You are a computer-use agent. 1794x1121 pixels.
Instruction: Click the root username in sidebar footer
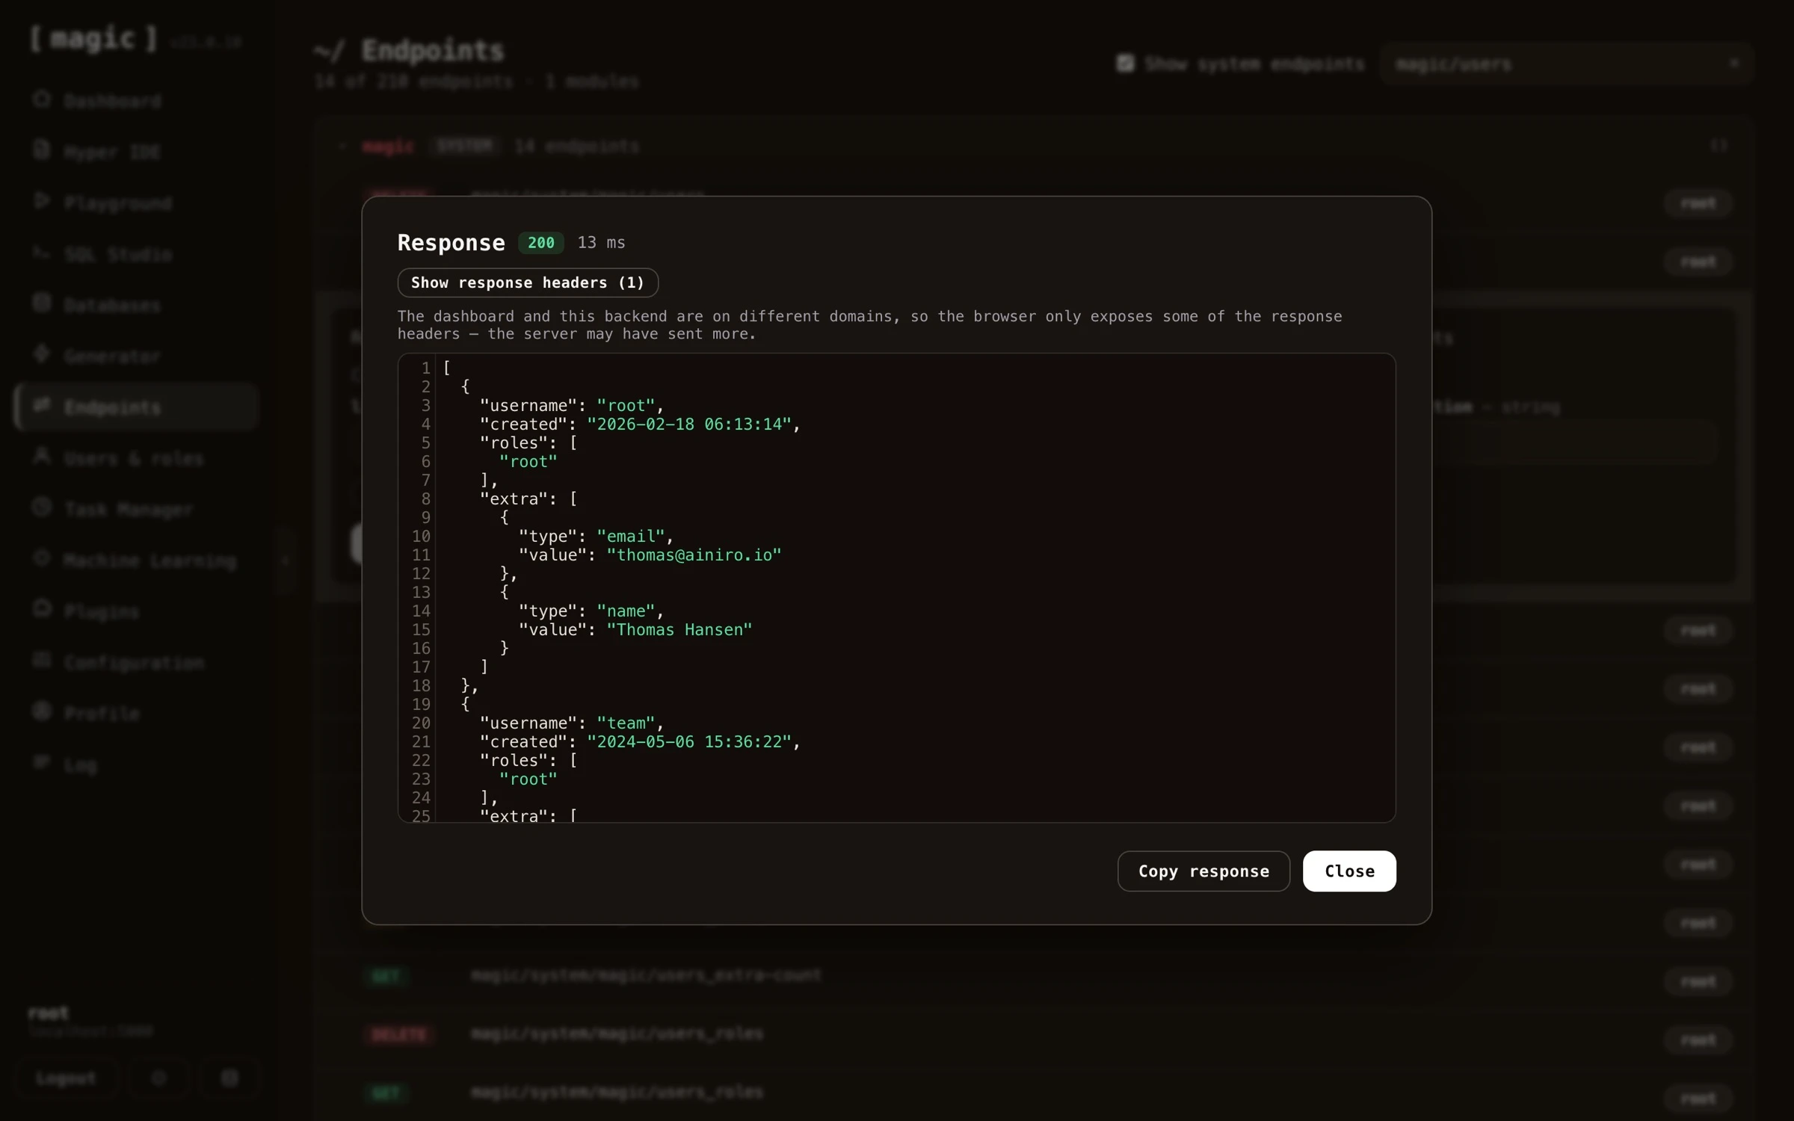pos(48,1013)
